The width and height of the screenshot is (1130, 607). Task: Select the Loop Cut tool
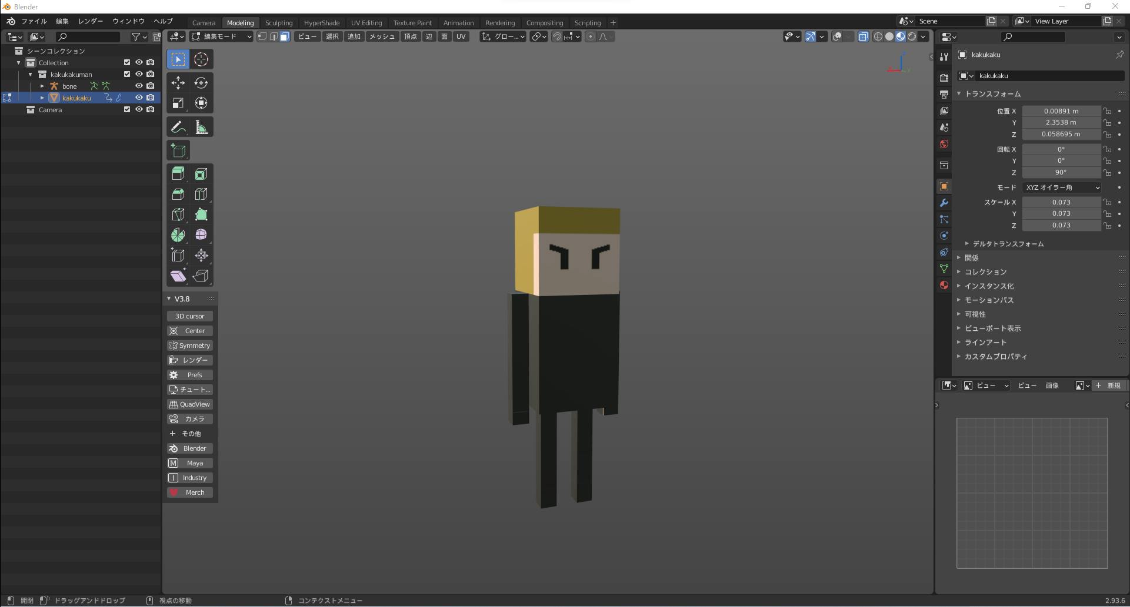[x=201, y=194]
